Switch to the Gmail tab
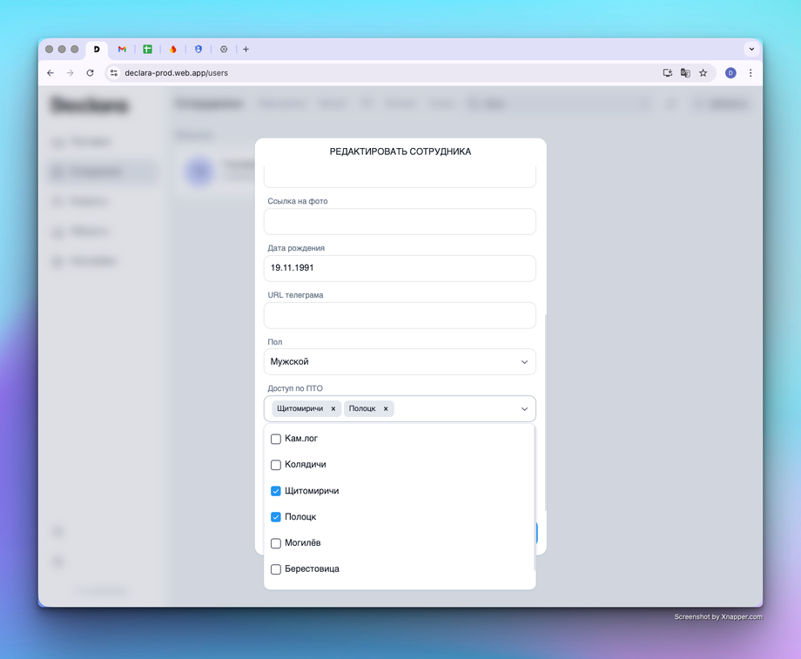Viewport: 801px width, 659px height. coord(122,49)
